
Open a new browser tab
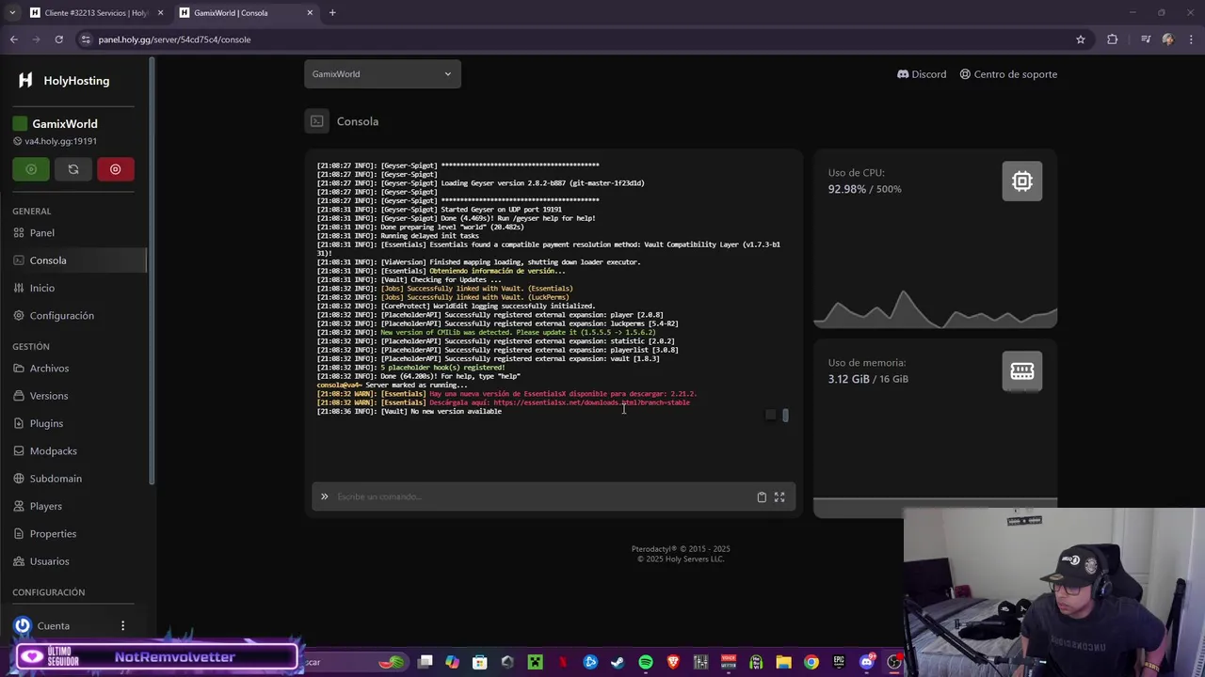(332, 12)
